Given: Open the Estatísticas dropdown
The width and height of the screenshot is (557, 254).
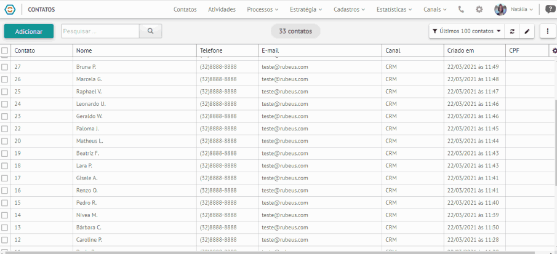Looking at the screenshot, I should click(x=395, y=10).
